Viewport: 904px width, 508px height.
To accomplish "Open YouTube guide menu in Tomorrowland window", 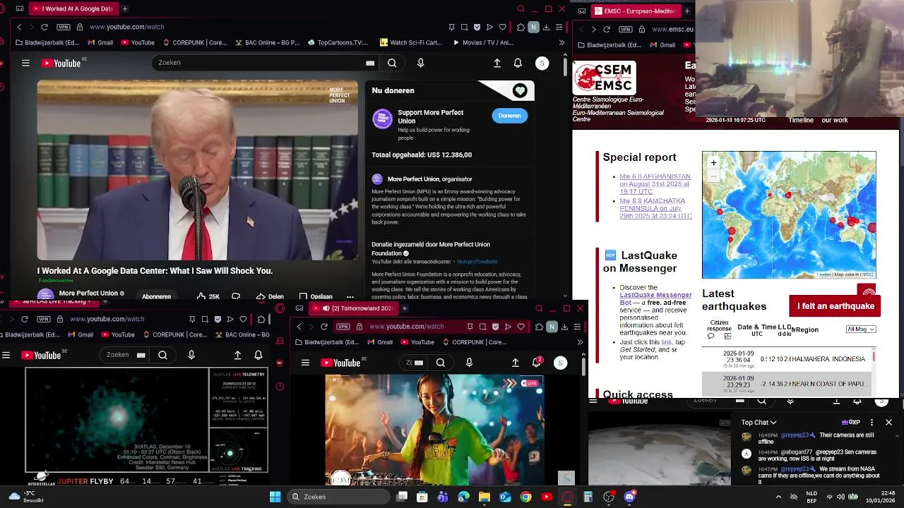I will pos(305,363).
